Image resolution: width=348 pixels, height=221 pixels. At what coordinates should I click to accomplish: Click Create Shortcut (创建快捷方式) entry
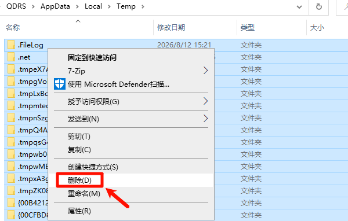click(131, 167)
